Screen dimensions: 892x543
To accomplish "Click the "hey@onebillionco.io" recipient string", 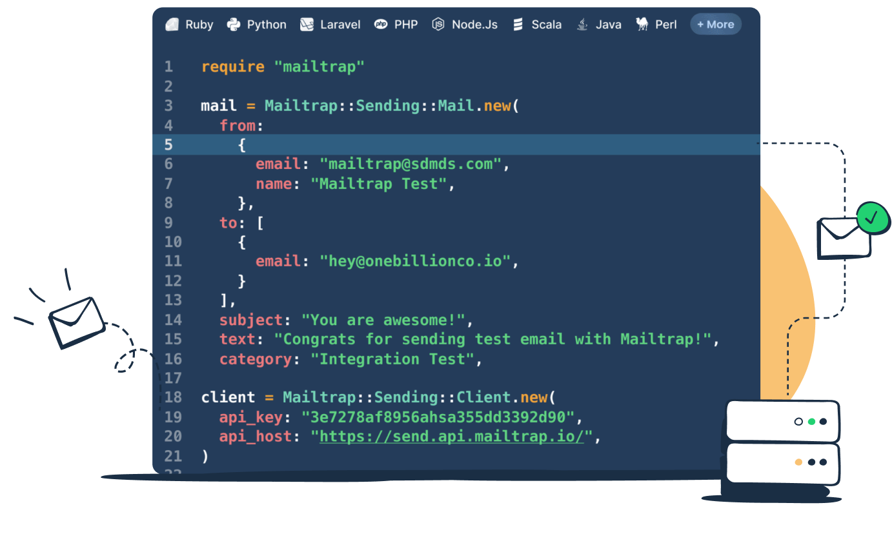I will (x=415, y=261).
